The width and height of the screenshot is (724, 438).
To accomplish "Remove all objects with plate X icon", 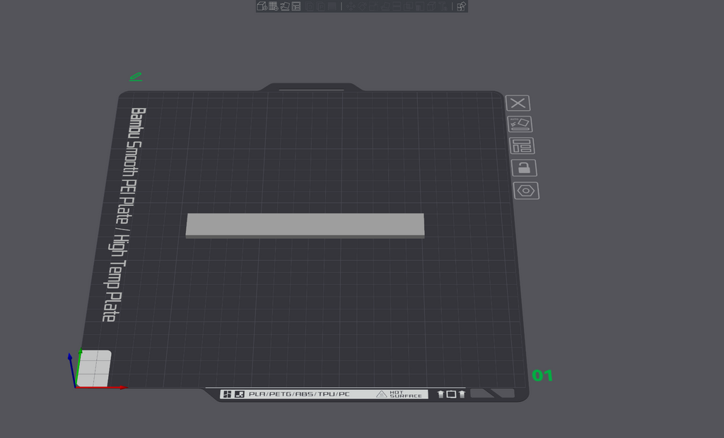I will click(x=518, y=103).
